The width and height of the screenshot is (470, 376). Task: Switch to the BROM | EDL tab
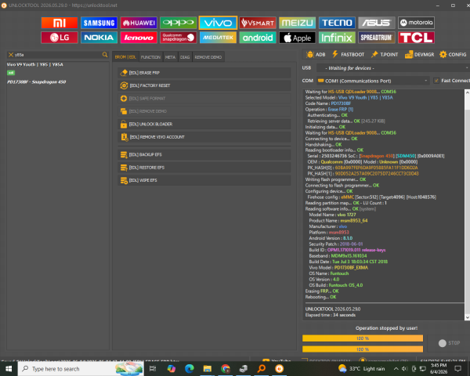tap(125, 57)
